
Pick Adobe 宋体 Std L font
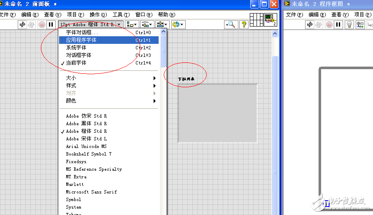tap(109, 139)
